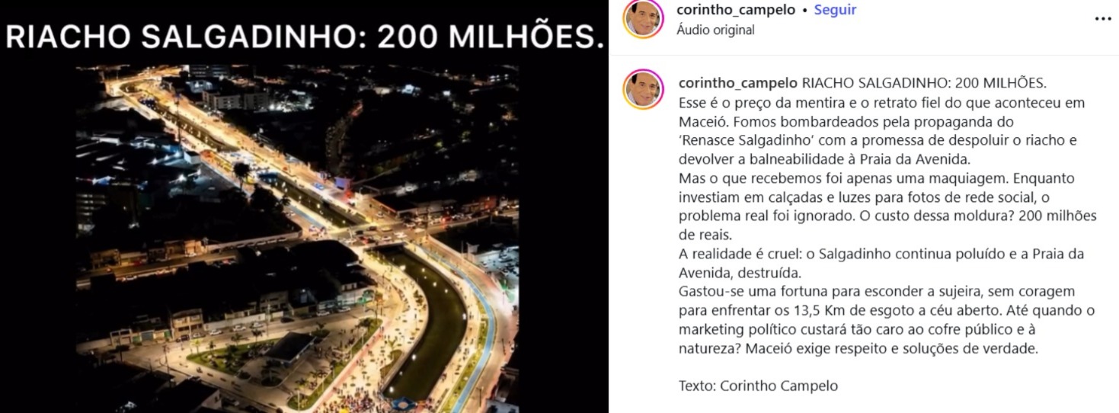Screen dimensions: 1119x413
Task: Pause the aerial night video of the canal
Action: pyautogui.click(x=297, y=238)
